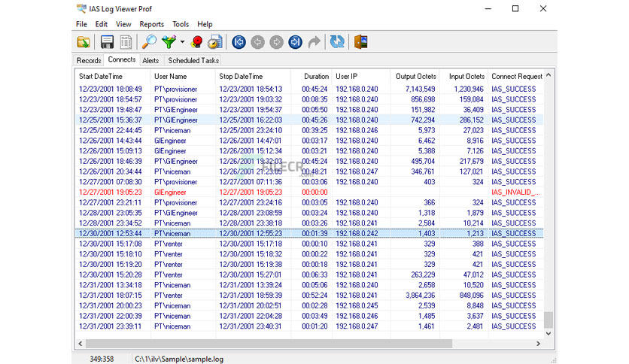Select the row starting 12/30/2001 15:20:28
The image size is (629, 364).
point(309,275)
